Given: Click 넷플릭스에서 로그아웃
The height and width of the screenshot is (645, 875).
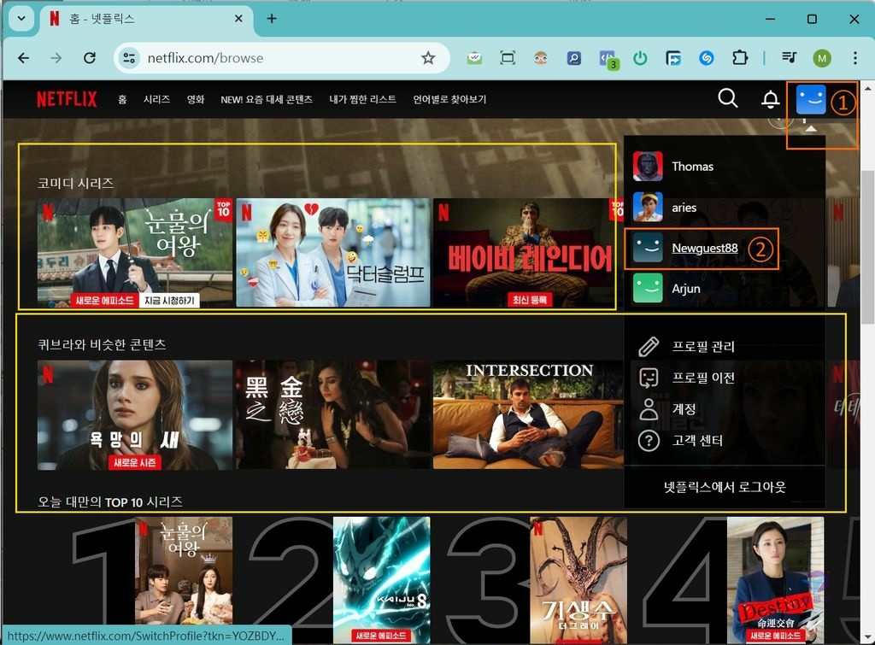Looking at the screenshot, I should click(x=725, y=487).
